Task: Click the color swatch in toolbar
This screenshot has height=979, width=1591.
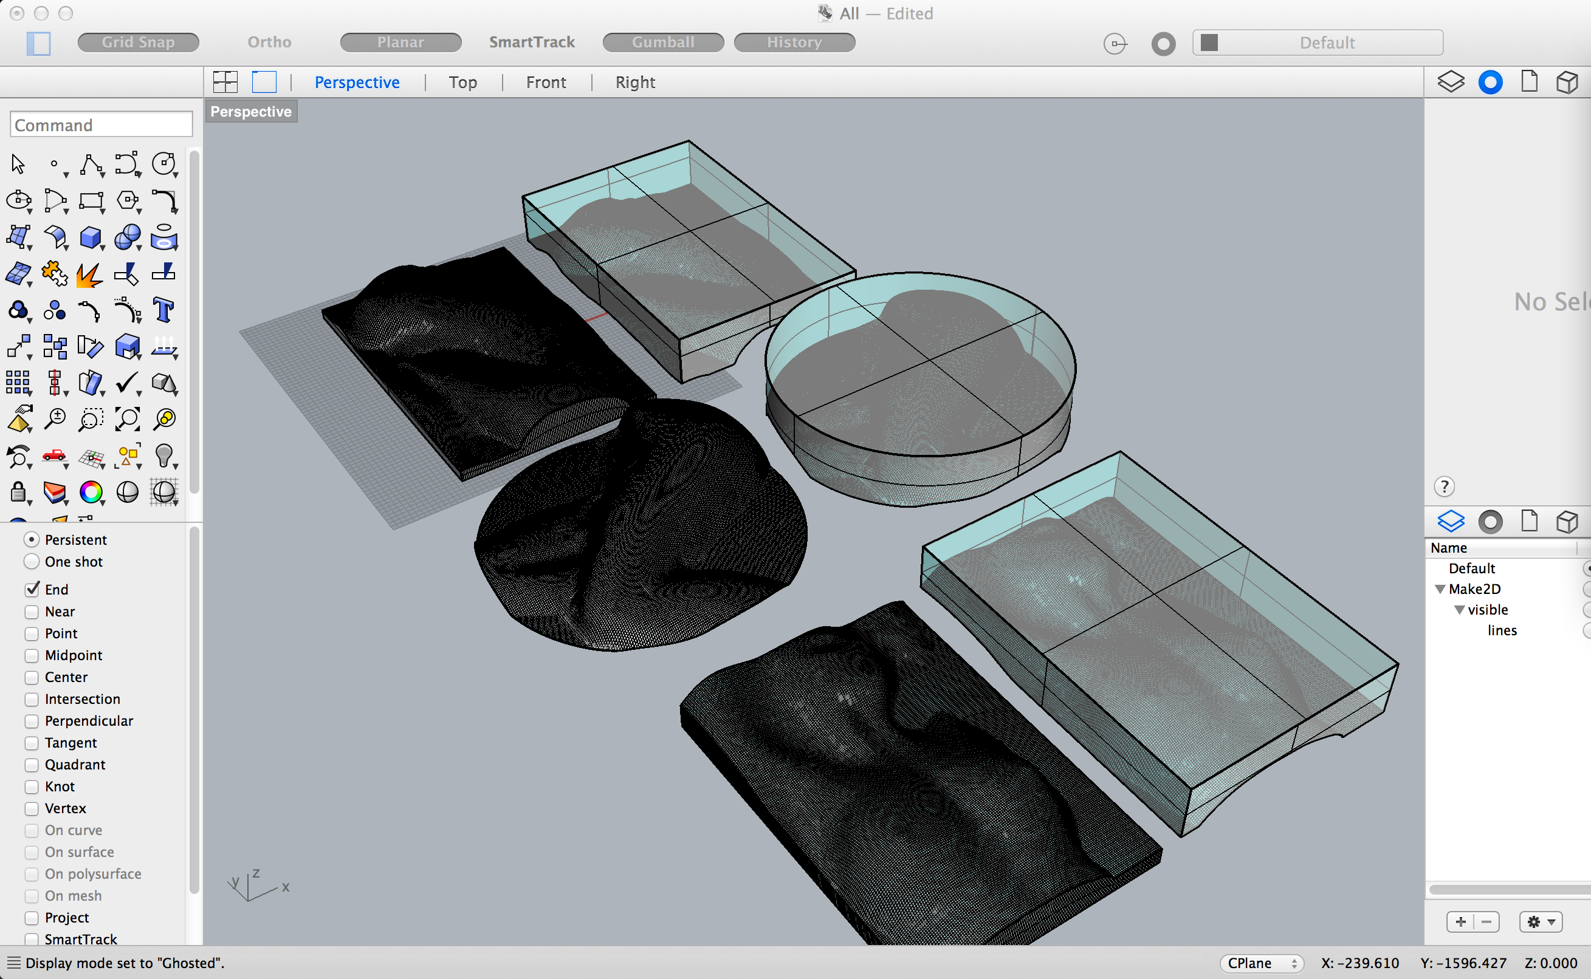Action: point(92,492)
